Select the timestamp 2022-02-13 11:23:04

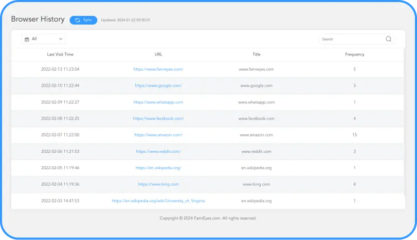(60, 69)
